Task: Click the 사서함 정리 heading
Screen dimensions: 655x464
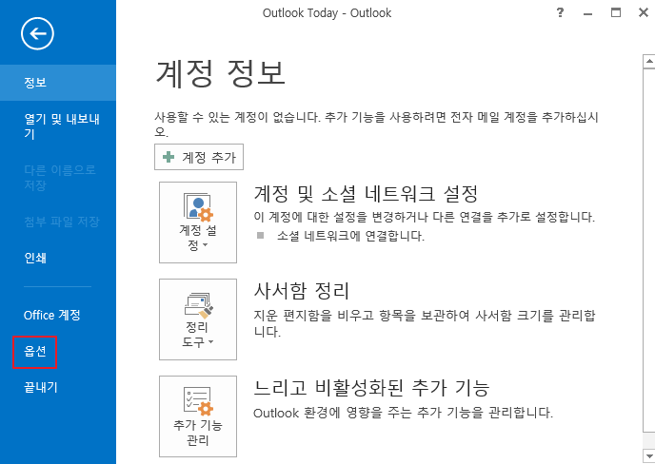Action: (301, 291)
